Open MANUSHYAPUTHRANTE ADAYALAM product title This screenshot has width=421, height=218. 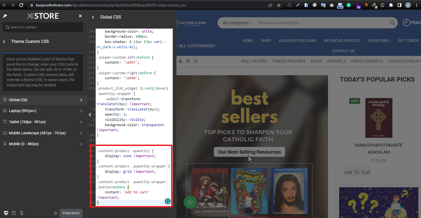click(x=379, y=149)
